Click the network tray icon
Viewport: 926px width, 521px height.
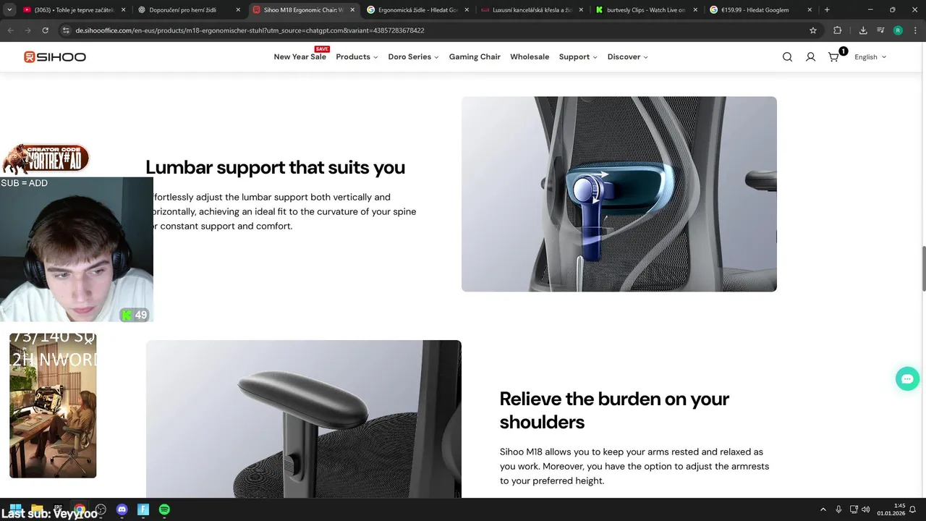click(x=854, y=509)
